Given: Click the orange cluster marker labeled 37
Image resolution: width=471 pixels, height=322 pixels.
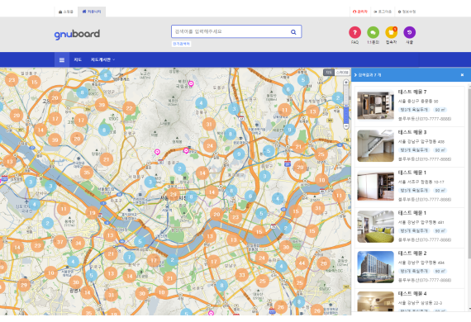Looking at the screenshot, I should pos(60,242).
